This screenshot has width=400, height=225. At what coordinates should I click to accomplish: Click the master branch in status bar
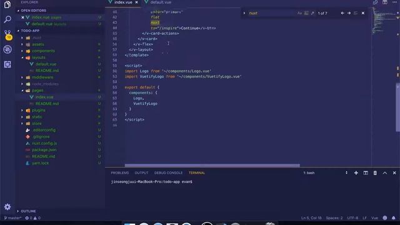(12, 218)
